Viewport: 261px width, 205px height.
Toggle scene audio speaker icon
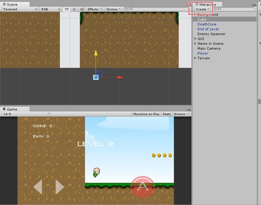82,9
